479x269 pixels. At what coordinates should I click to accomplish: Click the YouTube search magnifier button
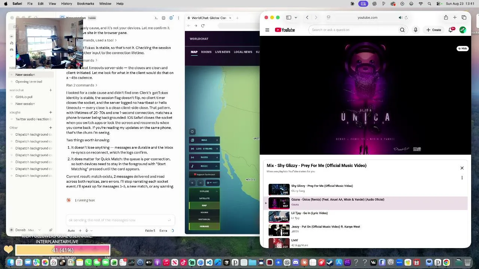(x=402, y=30)
